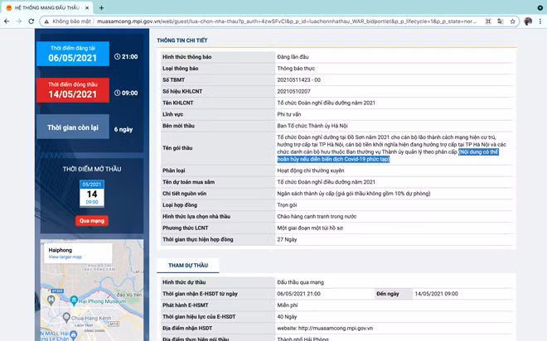Image resolution: width=547 pixels, height=341 pixels.
Task: Click the clock icon beside 09:00
Action: tap(117, 93)
